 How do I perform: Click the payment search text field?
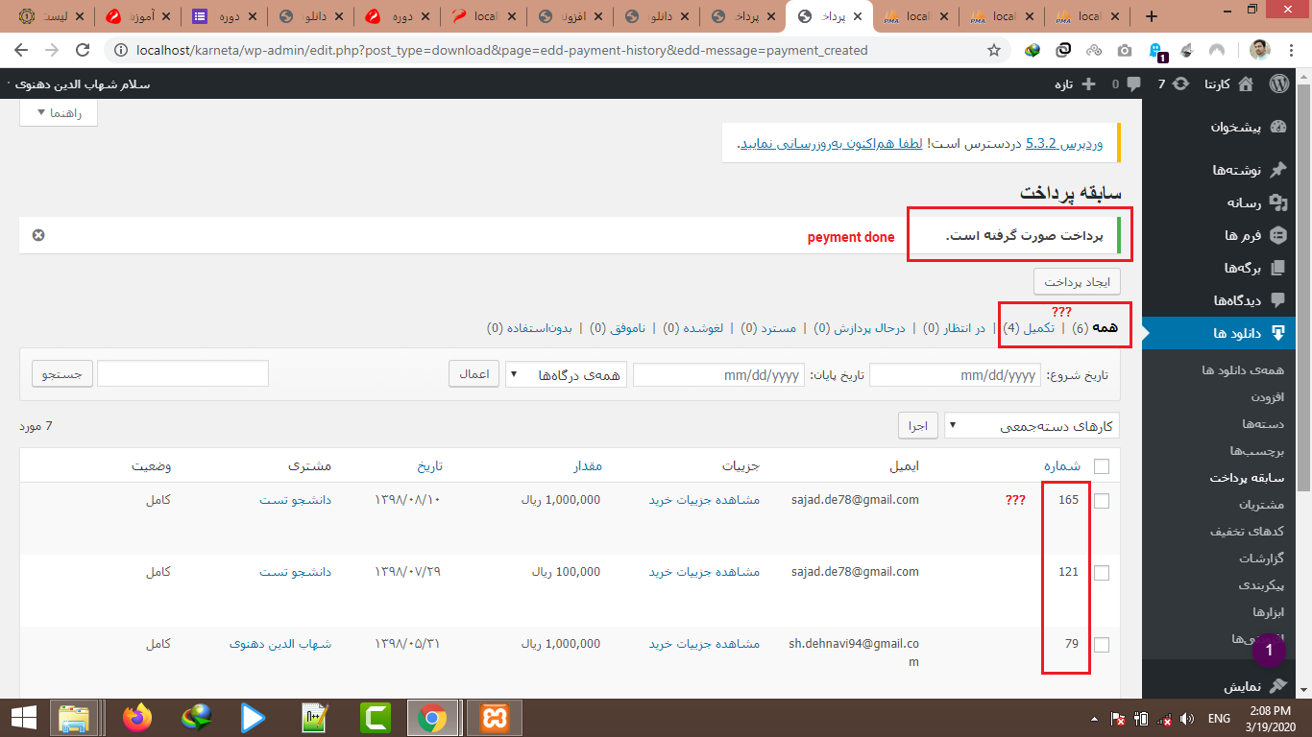182,374
